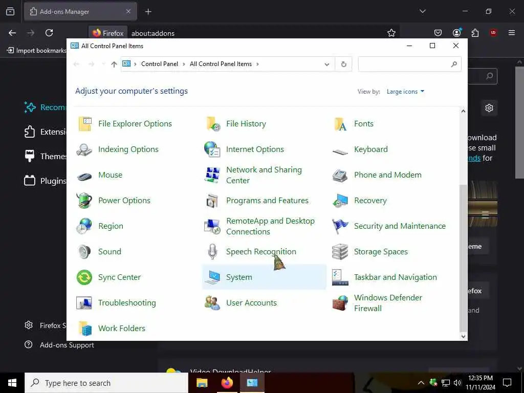Image resolution: width=524 pixels, height=393 pixels.
Task: Expand chevron after 'All Control Panel Items' breadcrumb
Action: (x=257, y=64)
